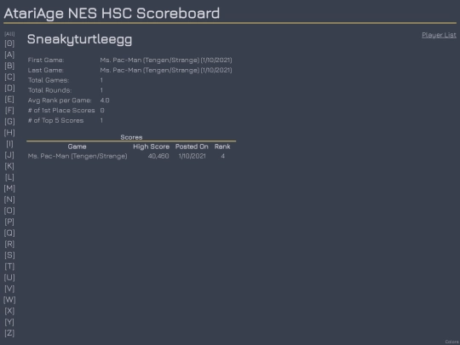Click the 1/10/2021 Posted On cell
The height and width of the screenshot is (345, 460).
193,156
